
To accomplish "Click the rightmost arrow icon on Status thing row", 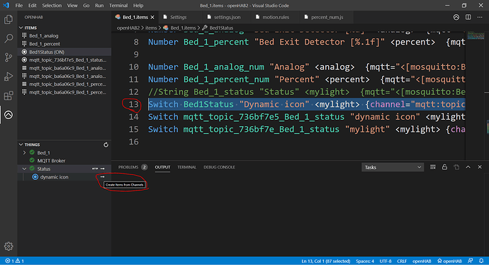I will click(102, 169).
